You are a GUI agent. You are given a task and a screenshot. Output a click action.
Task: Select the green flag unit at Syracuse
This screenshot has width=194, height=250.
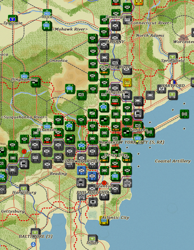click(x=13, y=19)
